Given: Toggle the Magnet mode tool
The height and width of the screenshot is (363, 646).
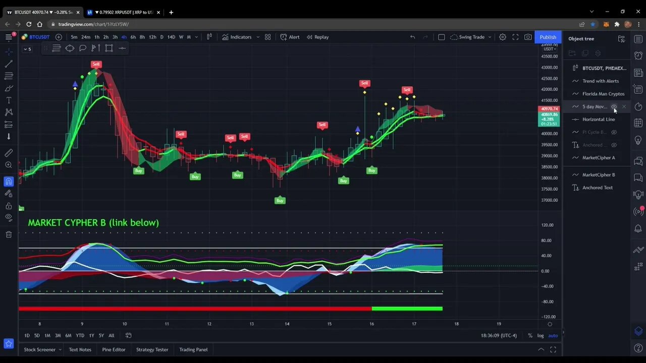Looking at the screenshot, I should (9, 181).
